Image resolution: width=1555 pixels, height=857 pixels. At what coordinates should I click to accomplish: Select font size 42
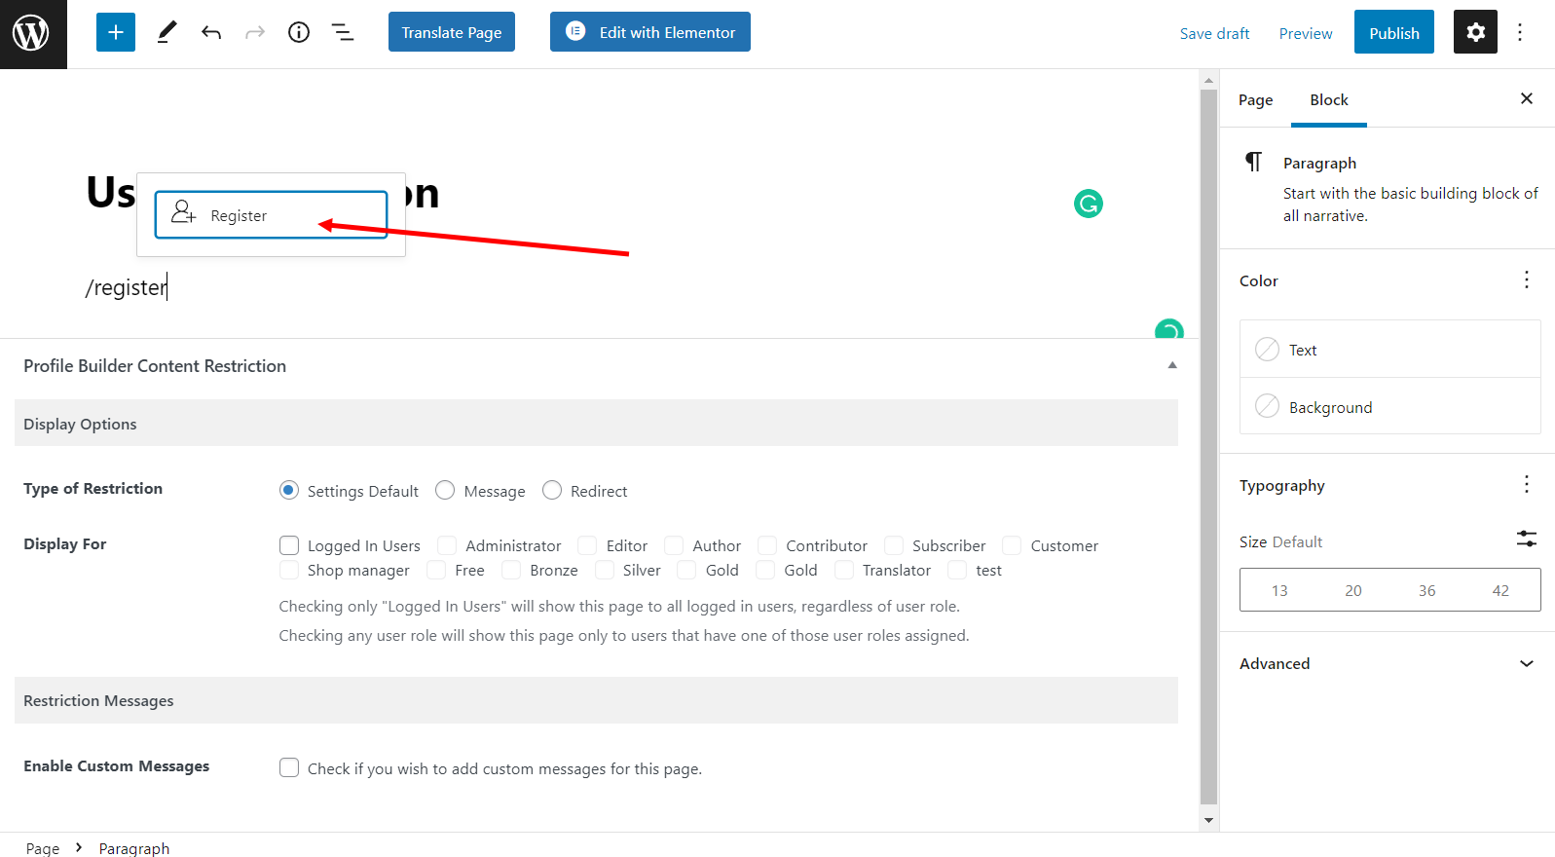click(1501, 590)
